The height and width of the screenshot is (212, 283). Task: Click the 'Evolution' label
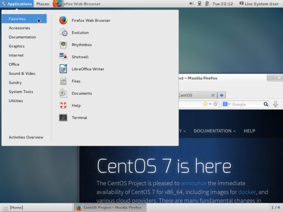tap(80, 33)
